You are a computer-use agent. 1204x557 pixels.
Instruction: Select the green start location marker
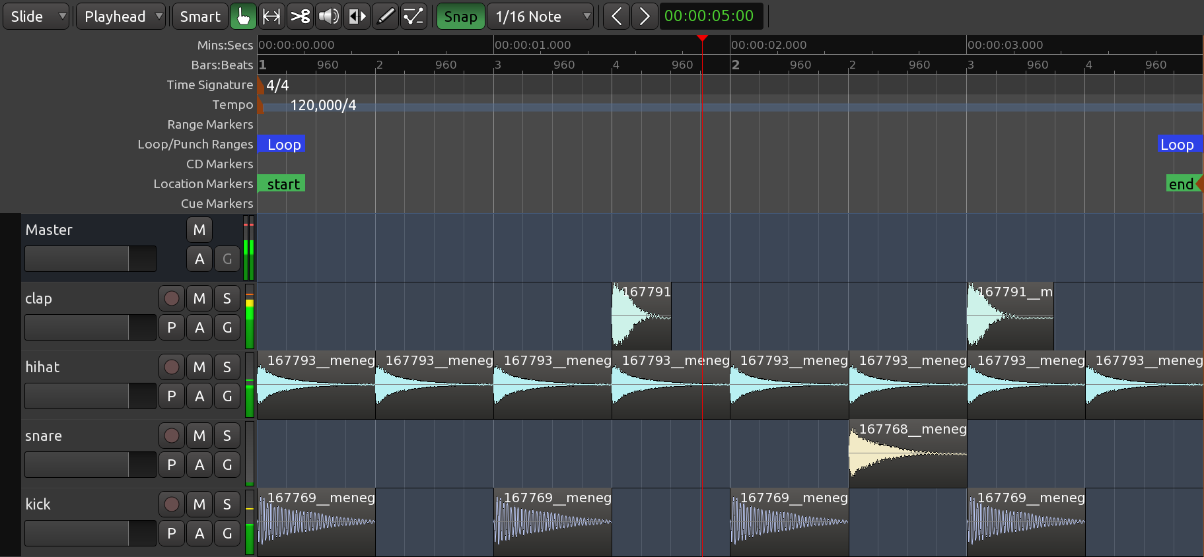(281, 184)
